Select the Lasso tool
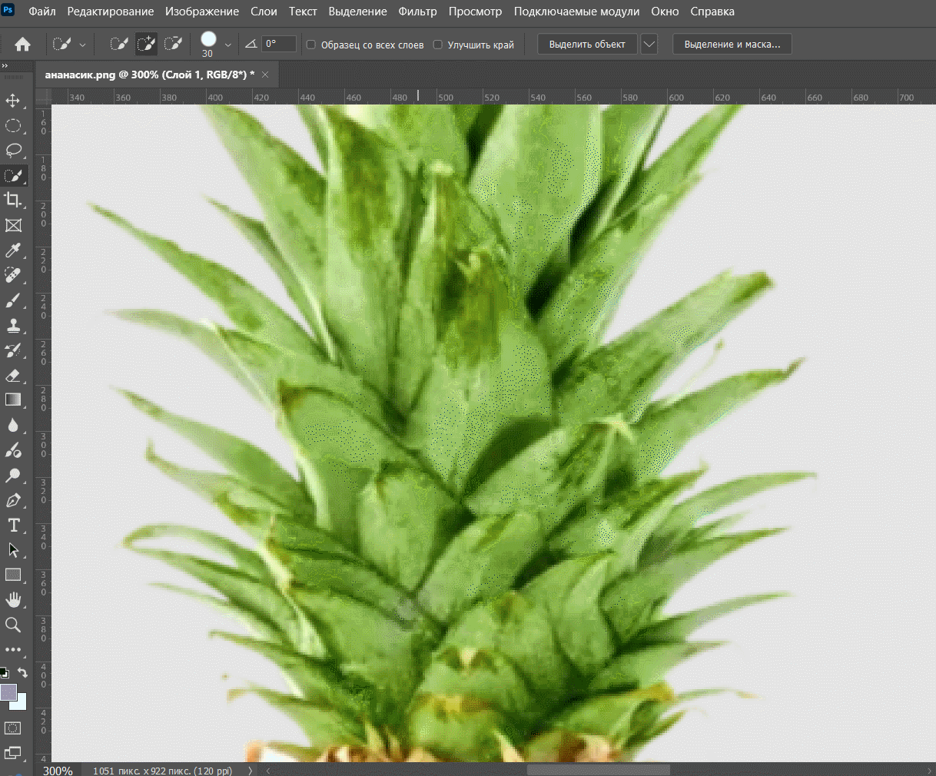This screenshot has width=936, height=776. pos(13,151)
